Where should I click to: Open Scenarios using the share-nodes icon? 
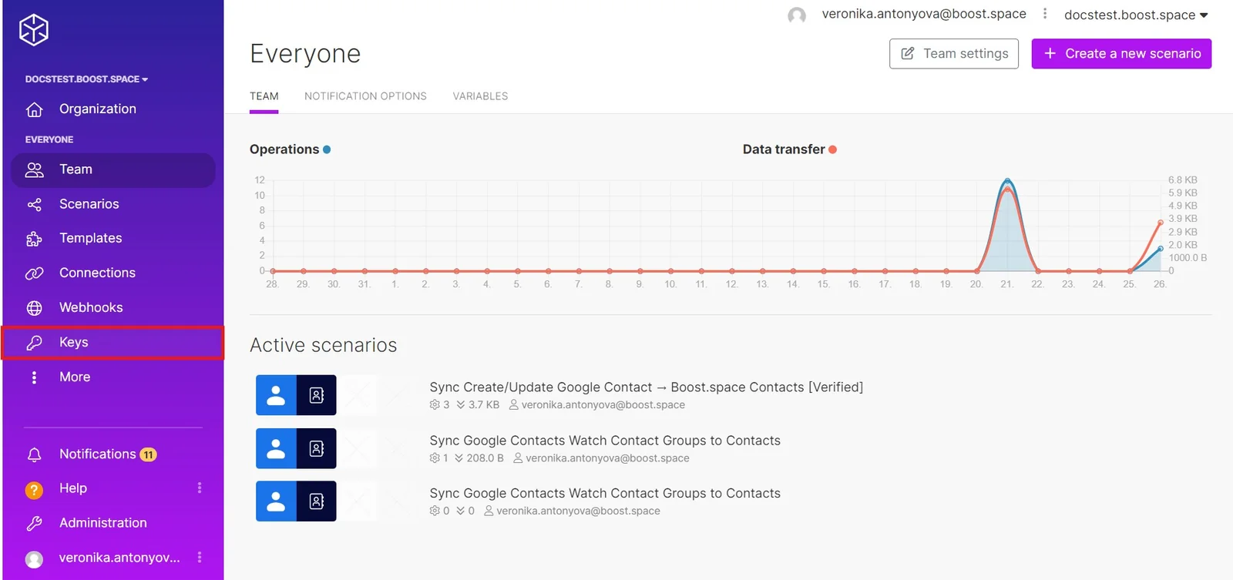tap(34, 204)
